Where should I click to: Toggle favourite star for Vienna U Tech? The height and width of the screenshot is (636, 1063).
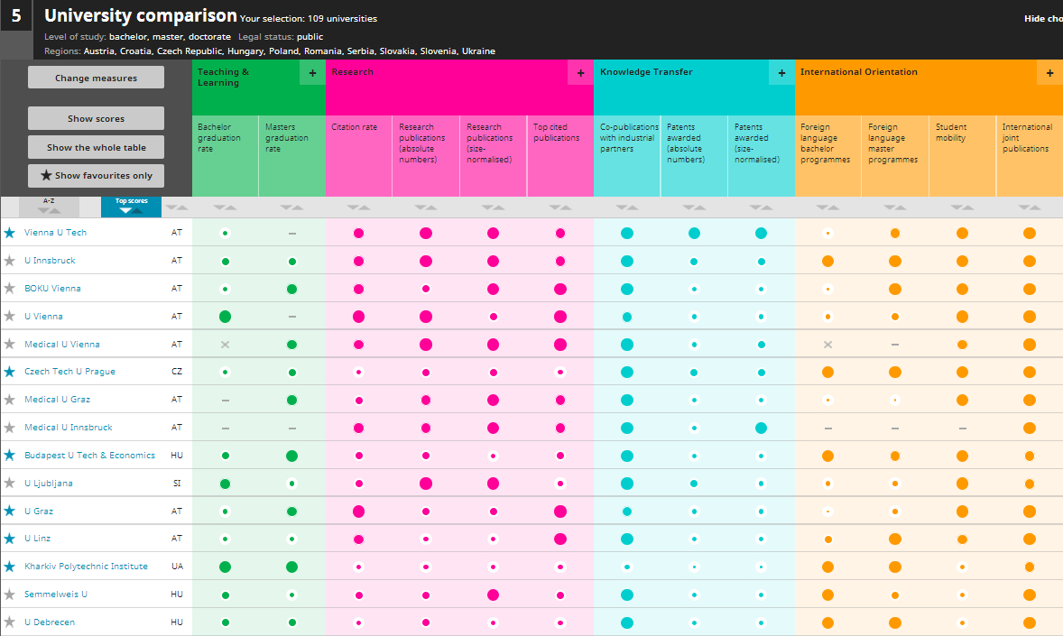pyautogui.click(x=10, y=233)
